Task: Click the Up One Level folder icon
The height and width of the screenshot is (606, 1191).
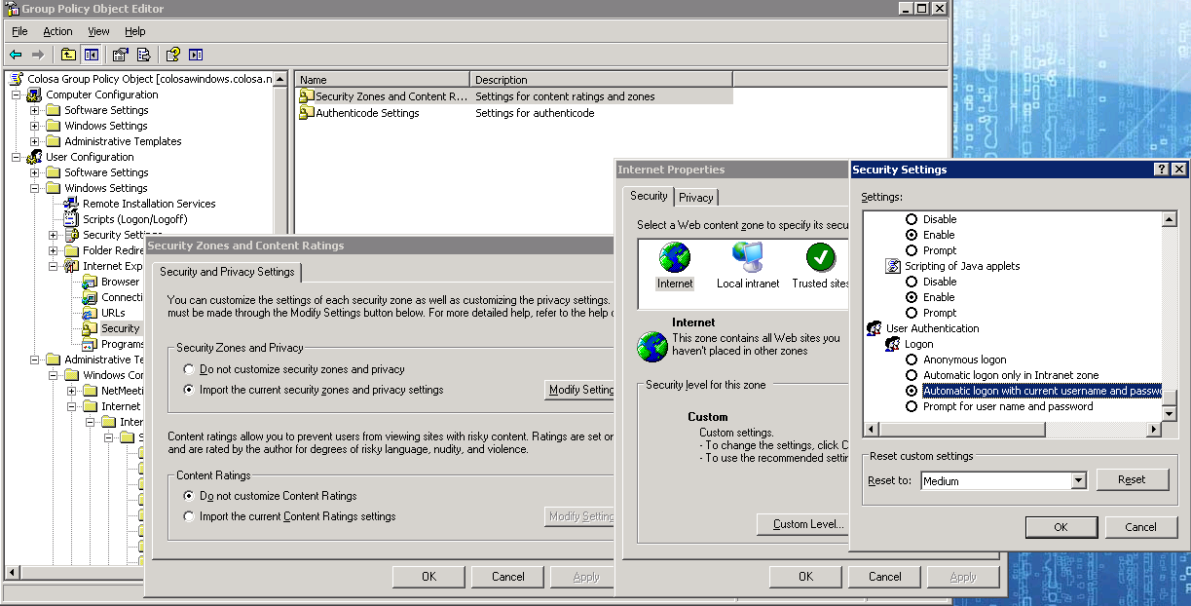Action: [68, 55]
